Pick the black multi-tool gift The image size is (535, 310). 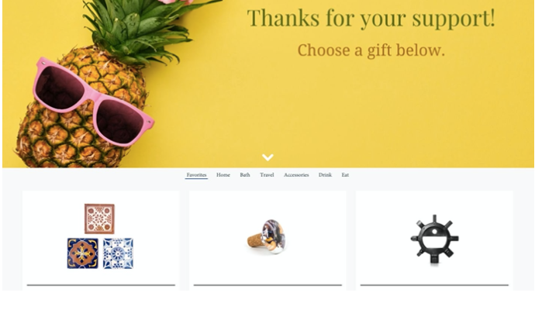pyautogui.click(x=434, y=239)
